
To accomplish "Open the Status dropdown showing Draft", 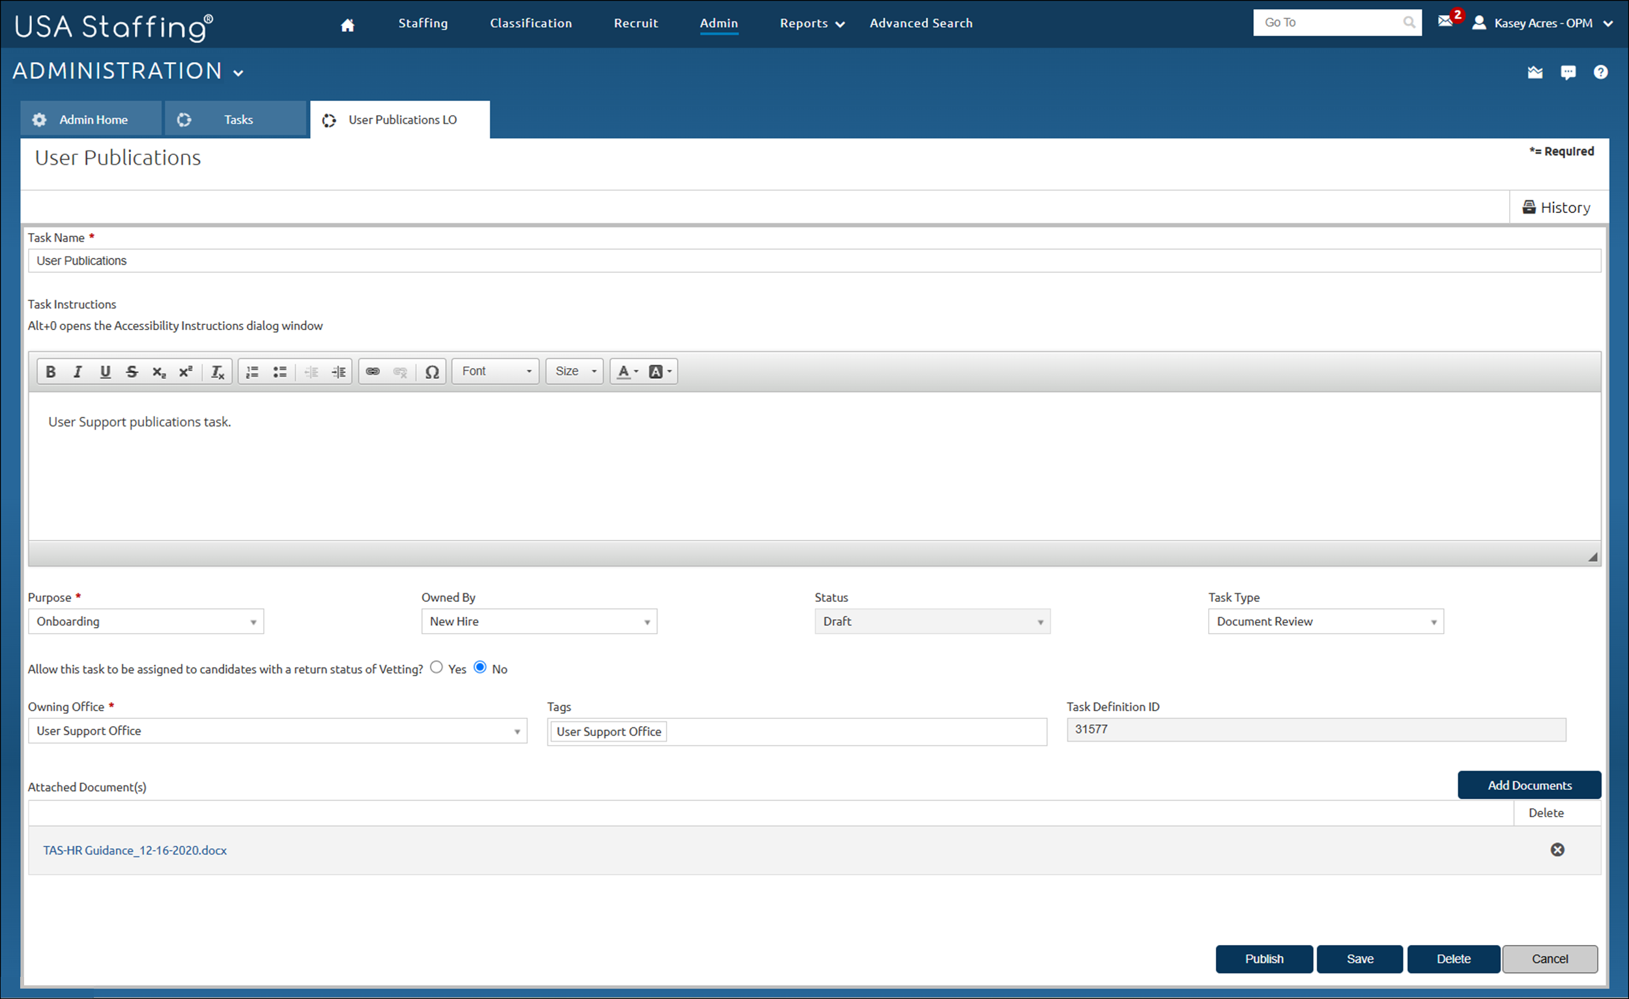I will (x=932, y=621).
